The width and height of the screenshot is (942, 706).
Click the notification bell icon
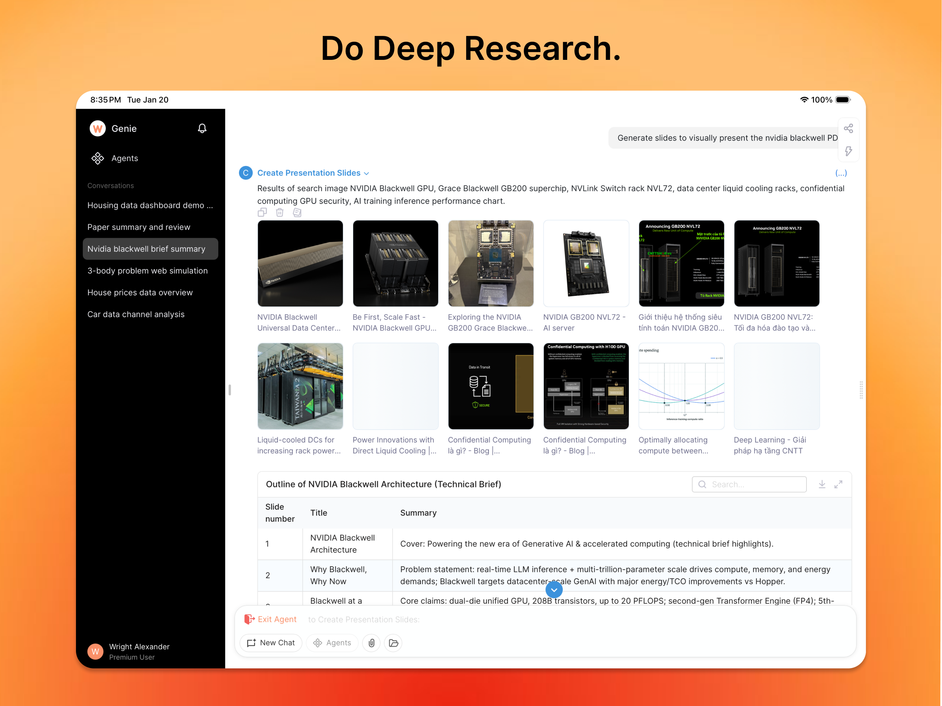pyautogui.click(x=202, y=129)
